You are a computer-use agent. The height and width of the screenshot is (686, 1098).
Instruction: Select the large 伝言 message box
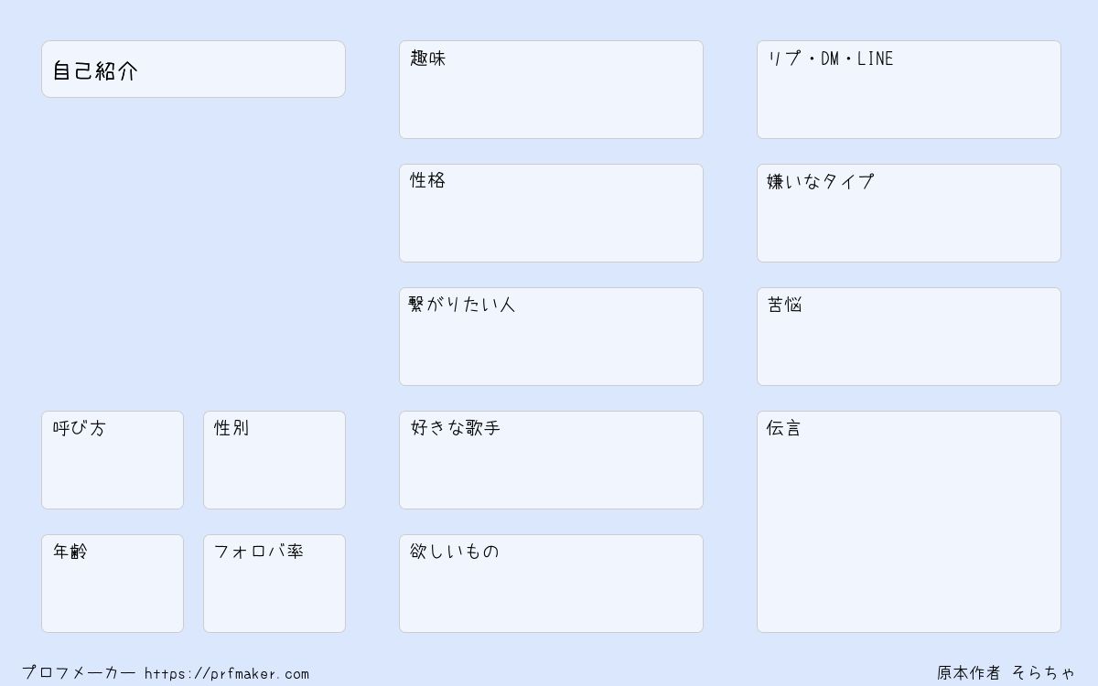(909, 521)
